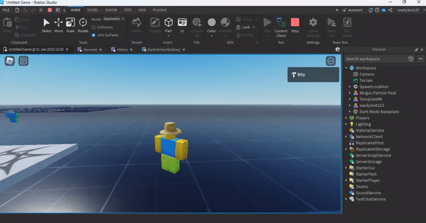The image size is (426, 223).
Task: Activate the Move tool
Action: click(x=58, y=25)
